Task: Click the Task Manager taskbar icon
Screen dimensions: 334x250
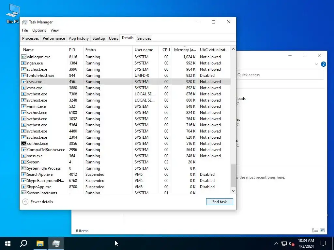Action: [x=56, y=243]
